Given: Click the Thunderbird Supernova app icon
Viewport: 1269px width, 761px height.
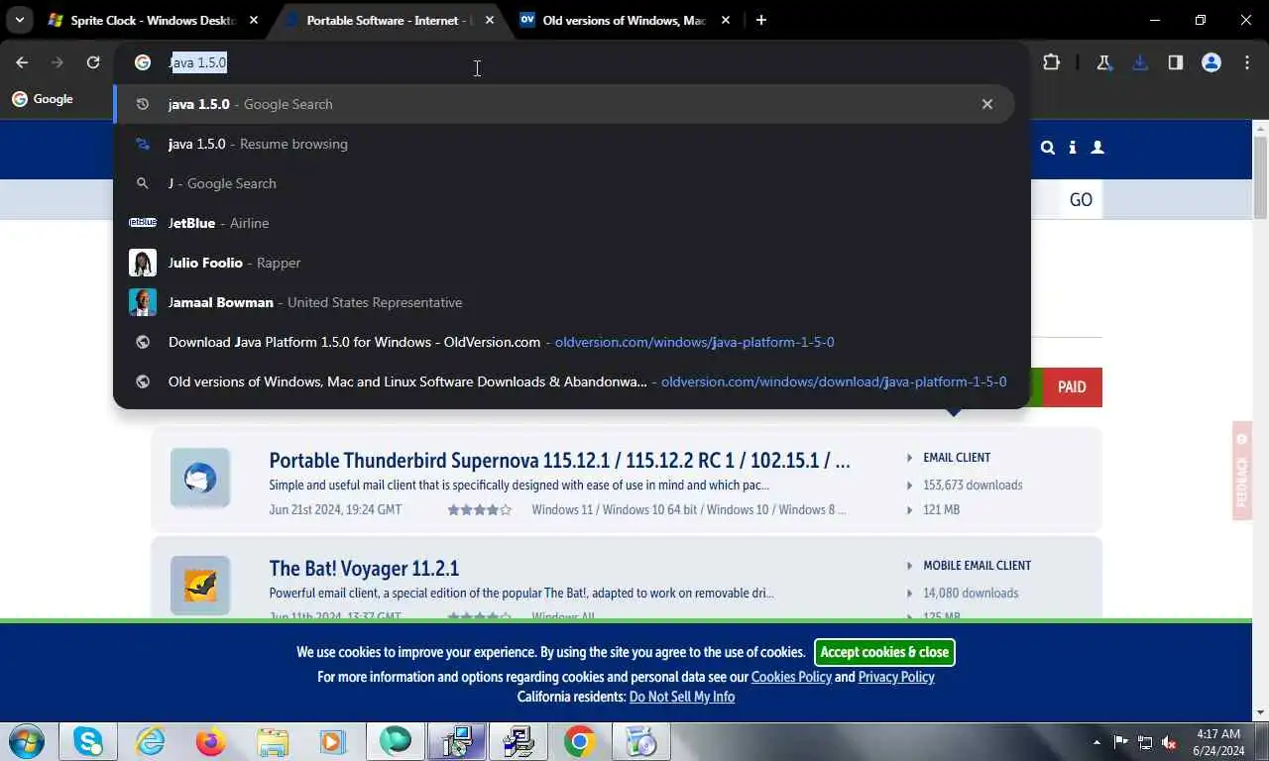Looking at the screenshot, I should pyautogui.click(x=200, y=478).
